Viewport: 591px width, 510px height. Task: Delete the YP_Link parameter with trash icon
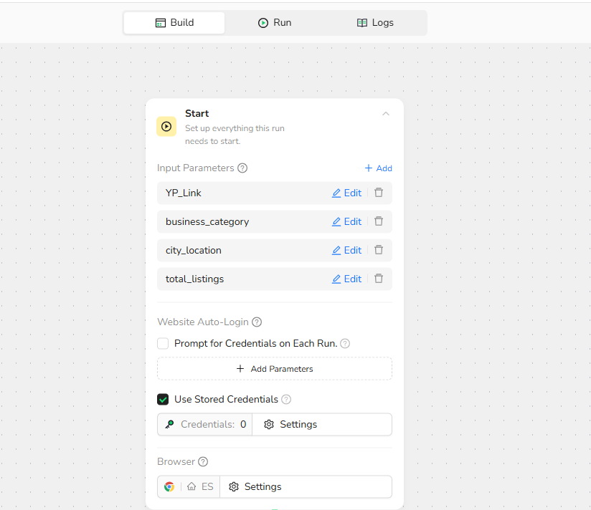[379, 193]
